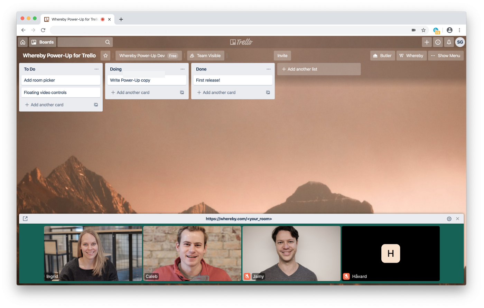Open the Floating video controls card
The width and height of the screenshot is (484, 308).
[x=61, y=93]
